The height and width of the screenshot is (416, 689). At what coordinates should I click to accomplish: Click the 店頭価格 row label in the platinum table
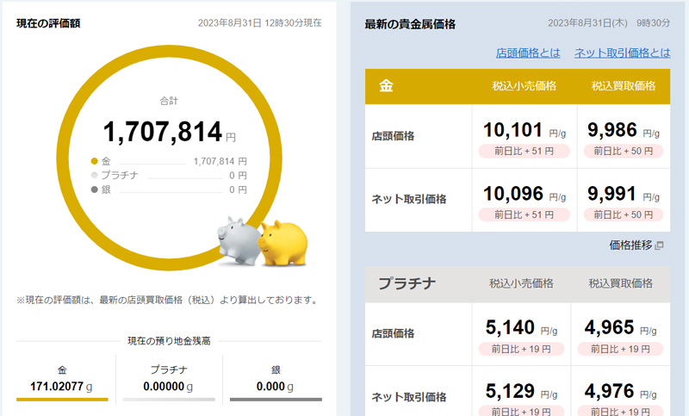click(393, 334)
